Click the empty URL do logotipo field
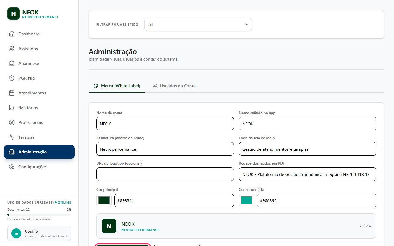Screen dimensions: 394x246 click(165, 174)
